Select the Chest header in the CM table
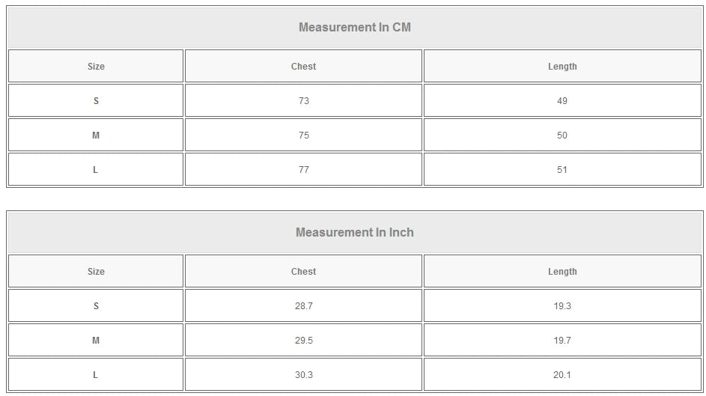706x396 pixels. 303,67
